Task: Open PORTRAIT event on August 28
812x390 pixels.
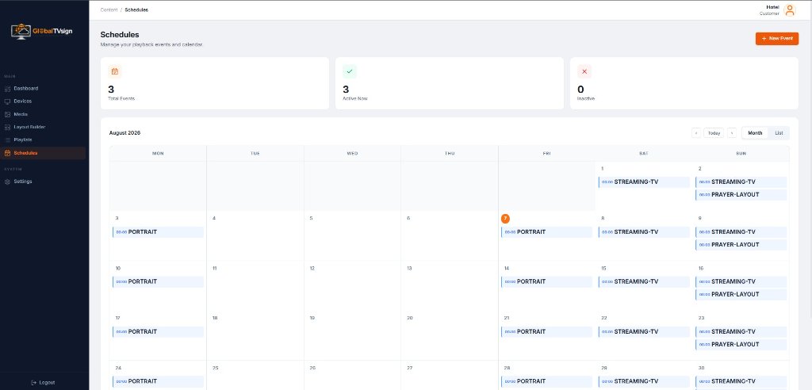Action: 546,381
